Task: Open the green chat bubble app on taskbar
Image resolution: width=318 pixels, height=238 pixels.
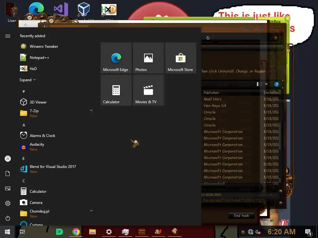Action: [x=59, y=232]
